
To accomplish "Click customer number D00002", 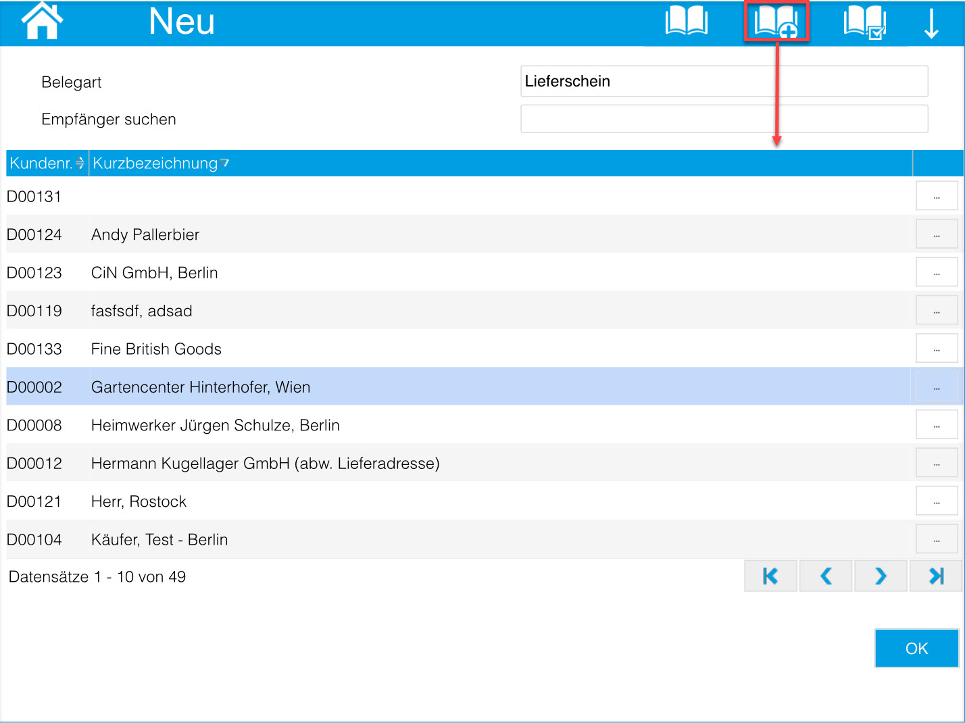I will coord(34,387).
